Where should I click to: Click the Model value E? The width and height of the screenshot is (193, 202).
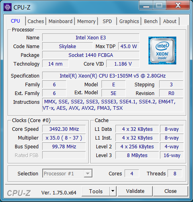[x=113, y=84]
